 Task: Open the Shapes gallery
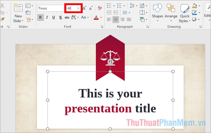[x=157, y=12]
